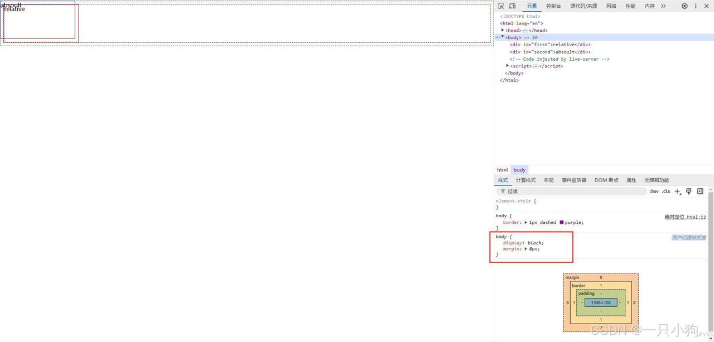This screenshot has width=714, height=342.
Task: Click the filter funnel icon
Action: pos(503,192)
